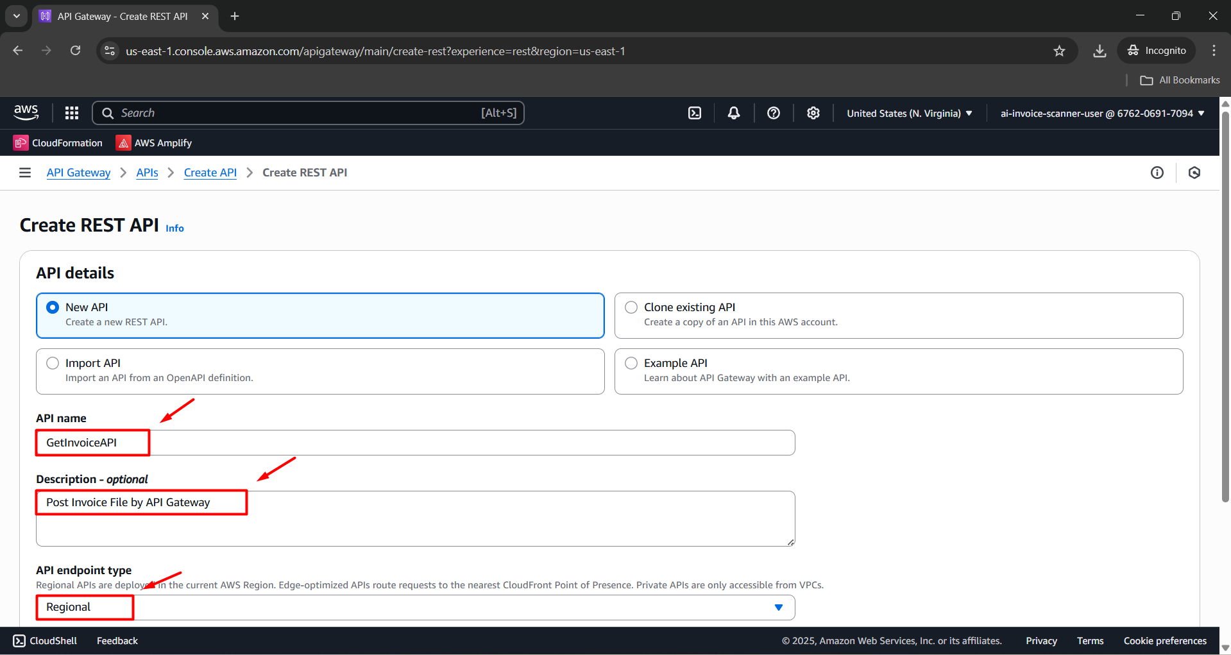Open the region selector showing N. Virginia
This screenshot has height=655, width=1231.
click(x=908, y=113)
